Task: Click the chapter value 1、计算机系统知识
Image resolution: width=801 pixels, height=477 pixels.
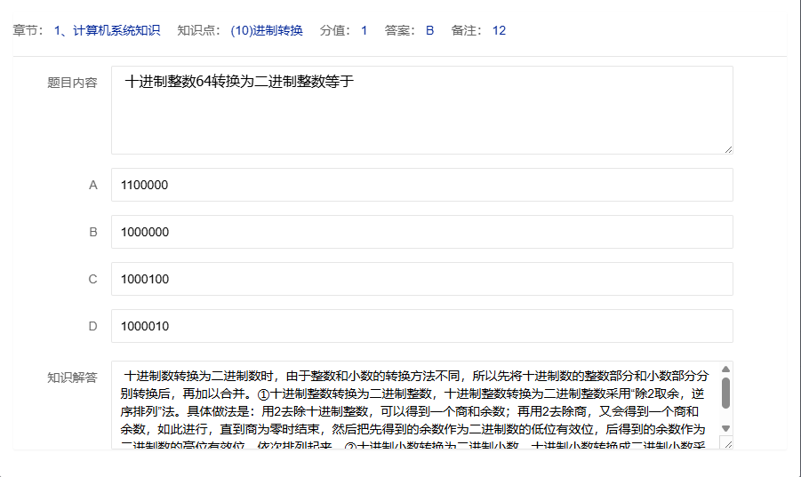Action: click(107, 30)
